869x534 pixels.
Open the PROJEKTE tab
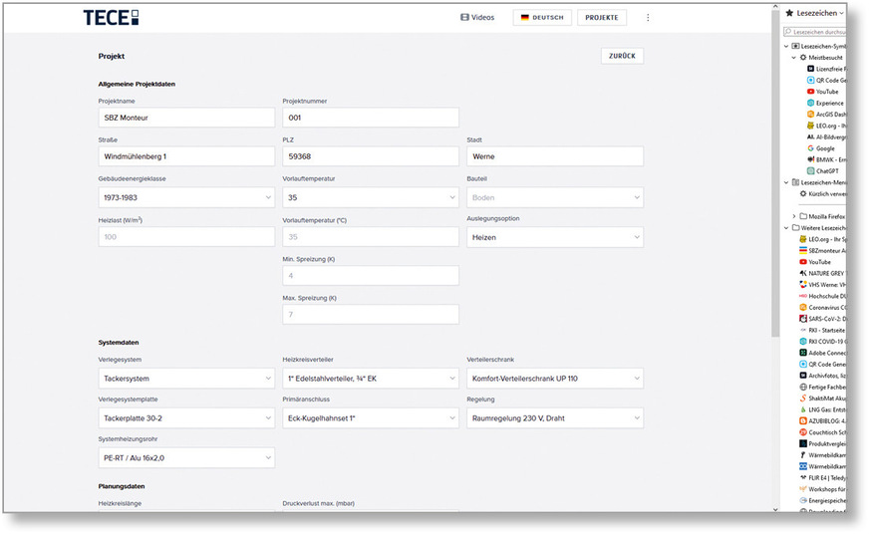tap(602, 18)
